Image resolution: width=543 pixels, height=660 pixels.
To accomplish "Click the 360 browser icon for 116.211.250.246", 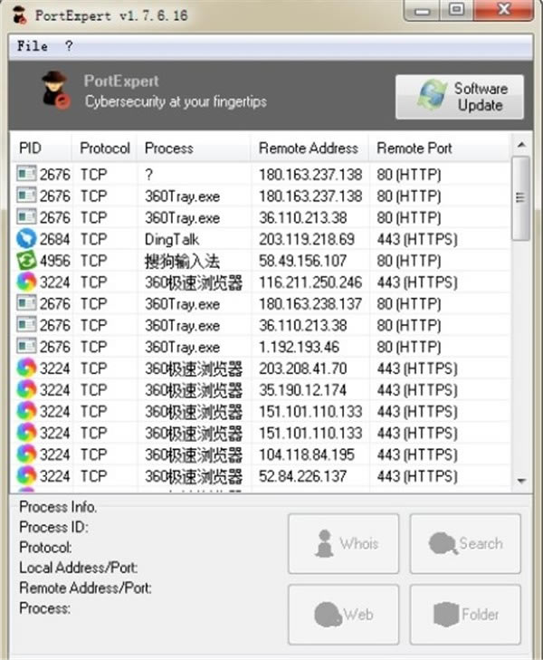I will pyautogui.click(x=26, y=282).
